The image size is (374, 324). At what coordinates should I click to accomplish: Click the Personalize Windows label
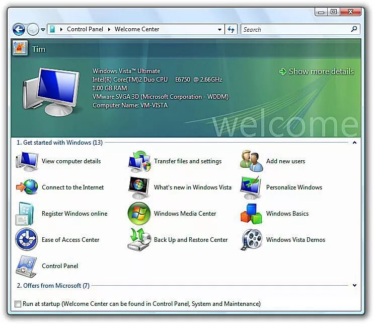(x=294, y=187)
